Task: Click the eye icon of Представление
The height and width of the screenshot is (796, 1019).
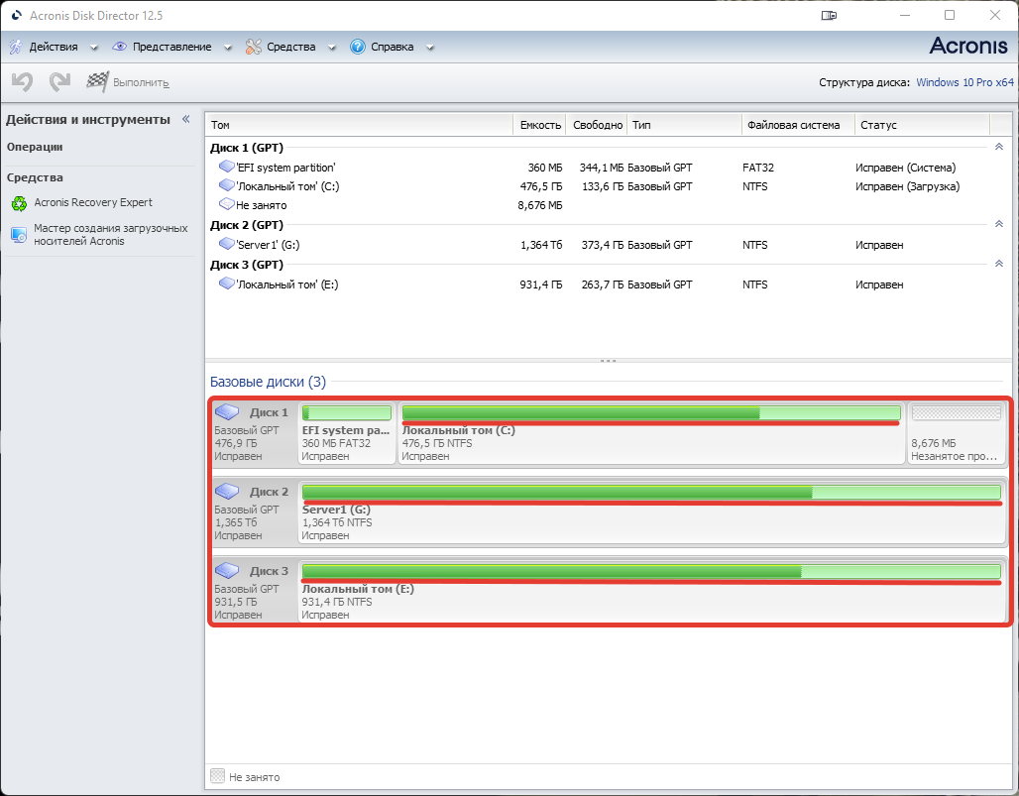Action: (120, 47)
